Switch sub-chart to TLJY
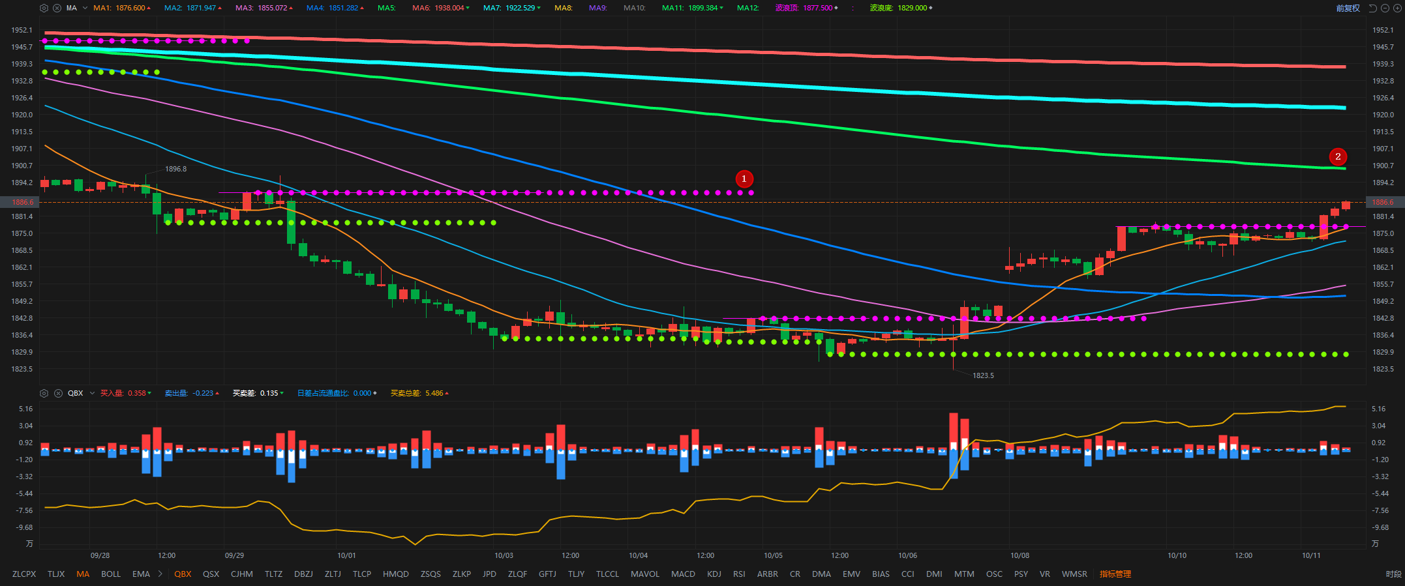This screenshot has height=586, width=1405. point(576,574)
